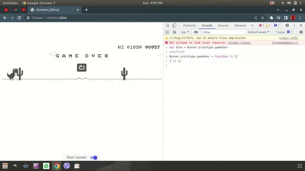Image resolution: width=305 pixels, height=171 pixels.
Task: Open the media control icon
Action: pyautogui.click(x=278, y=18)
